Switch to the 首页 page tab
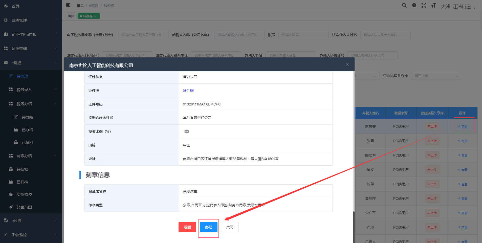This screenshot has height=243, width=482. tap(71, 16)
